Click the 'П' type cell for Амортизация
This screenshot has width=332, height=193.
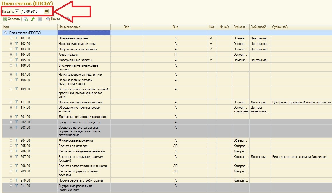[175, 55]
